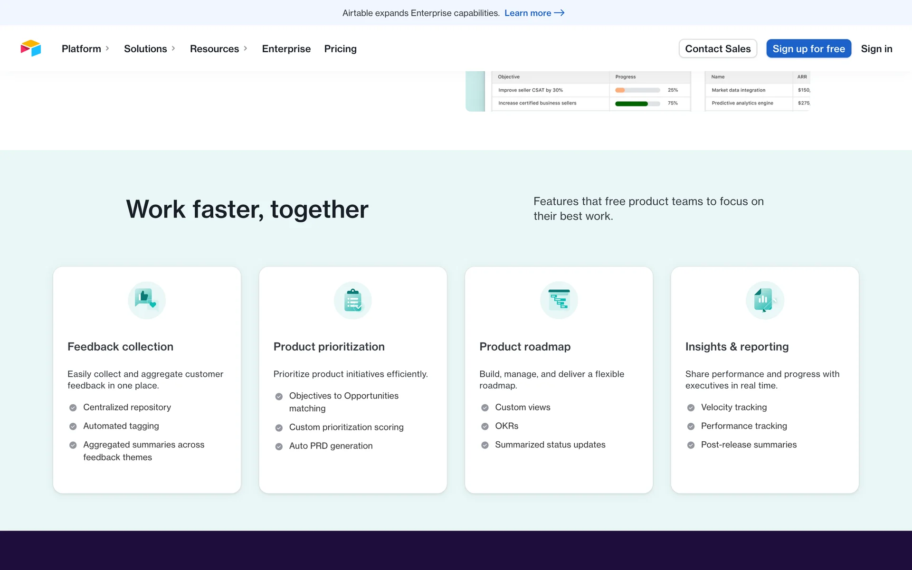
Task: Click check bullet next to Automated tagging
Action: click(x=73, y=427)
